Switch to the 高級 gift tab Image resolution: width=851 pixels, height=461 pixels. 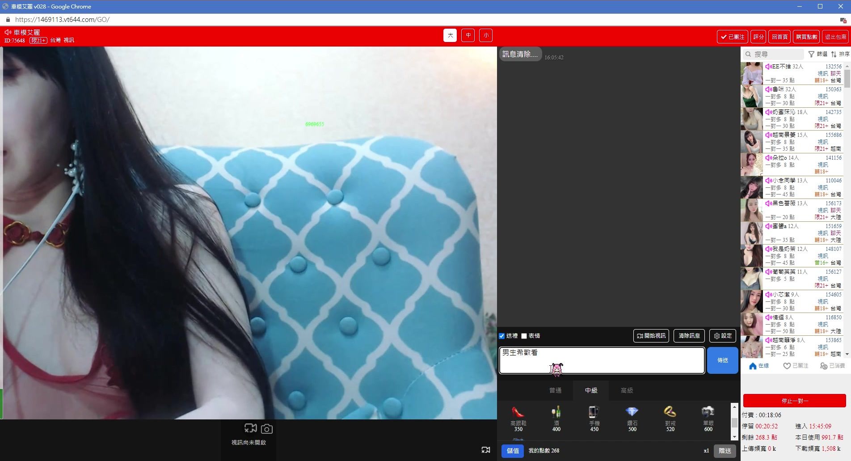(627, 390)
